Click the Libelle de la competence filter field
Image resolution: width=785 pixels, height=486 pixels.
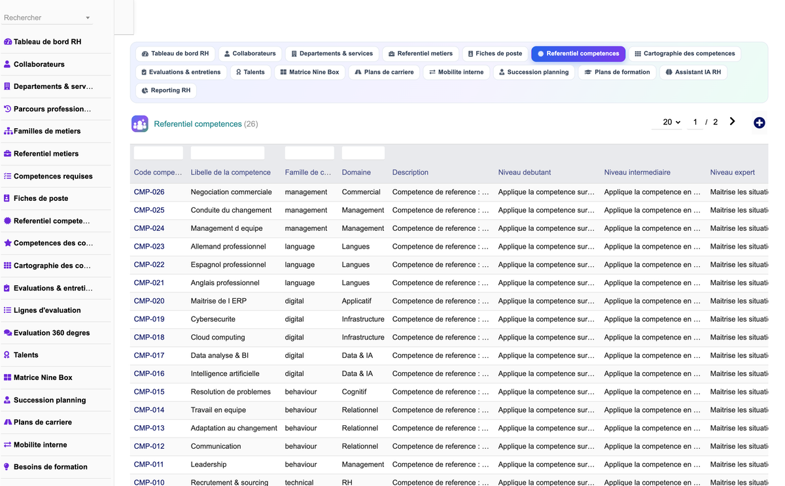click(228, 153)
